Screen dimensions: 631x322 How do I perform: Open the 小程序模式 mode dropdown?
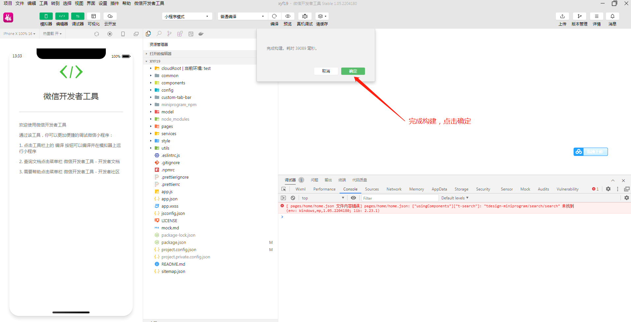pyautogui.click(x=187, y=16)
